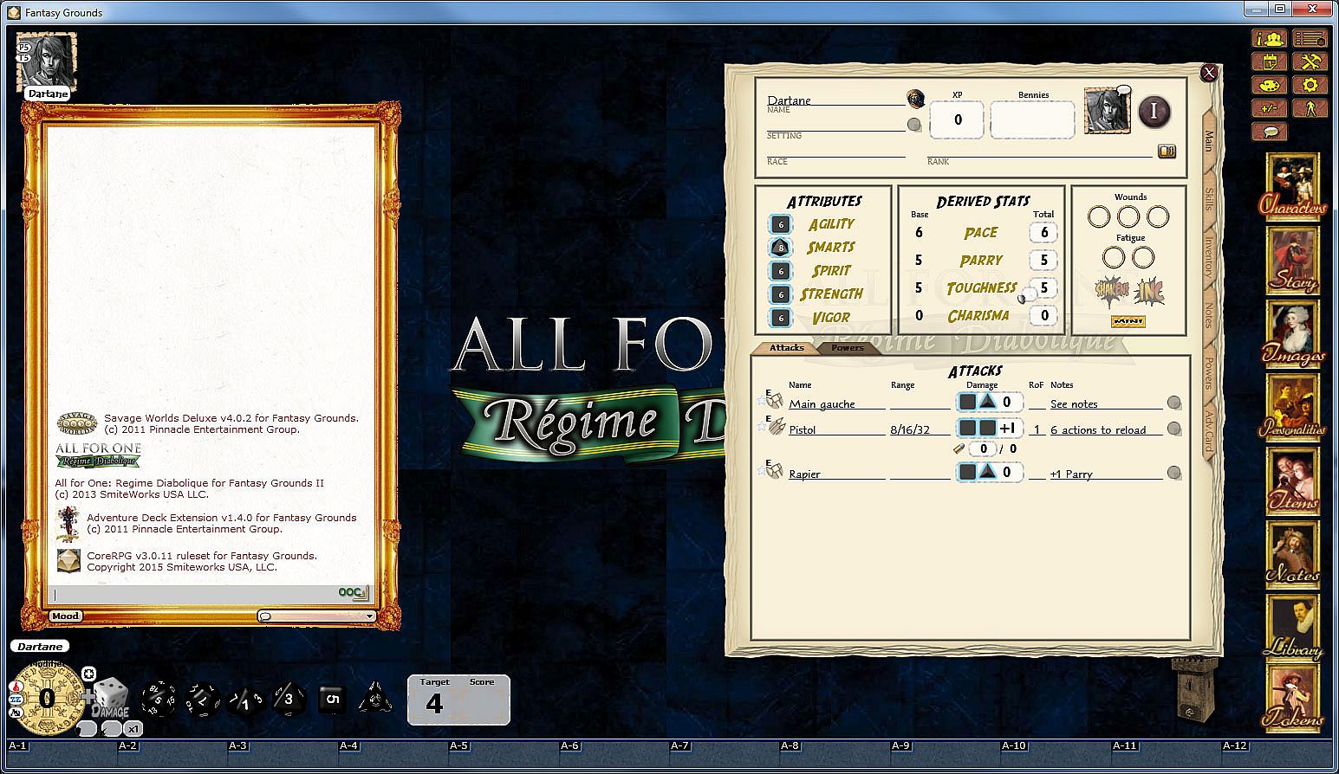
Task: Toggle the targeting crosshair above Damage die
Action: point(88,674)
